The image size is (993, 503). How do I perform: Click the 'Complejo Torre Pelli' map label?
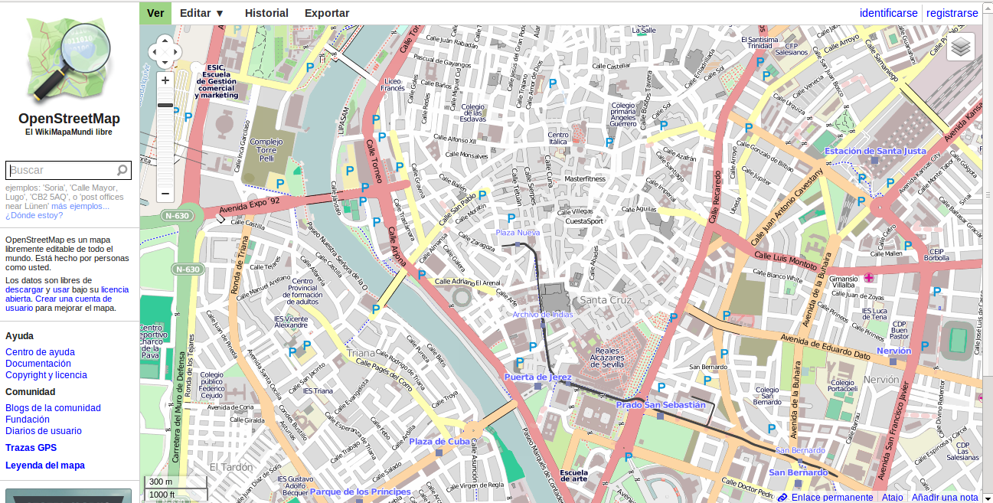[x=266, y=150]
